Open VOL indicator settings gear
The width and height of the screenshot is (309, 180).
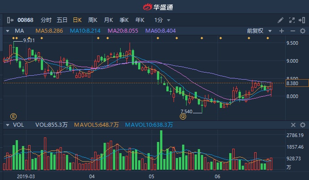(x=303, y=125)
